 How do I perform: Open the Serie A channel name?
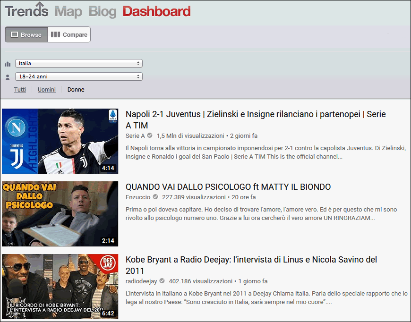[135, 136]
